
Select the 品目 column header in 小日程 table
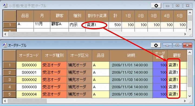point(25,16)
